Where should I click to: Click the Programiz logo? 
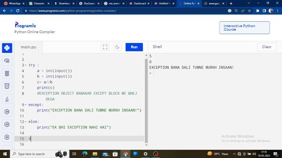tap(26, 25)
